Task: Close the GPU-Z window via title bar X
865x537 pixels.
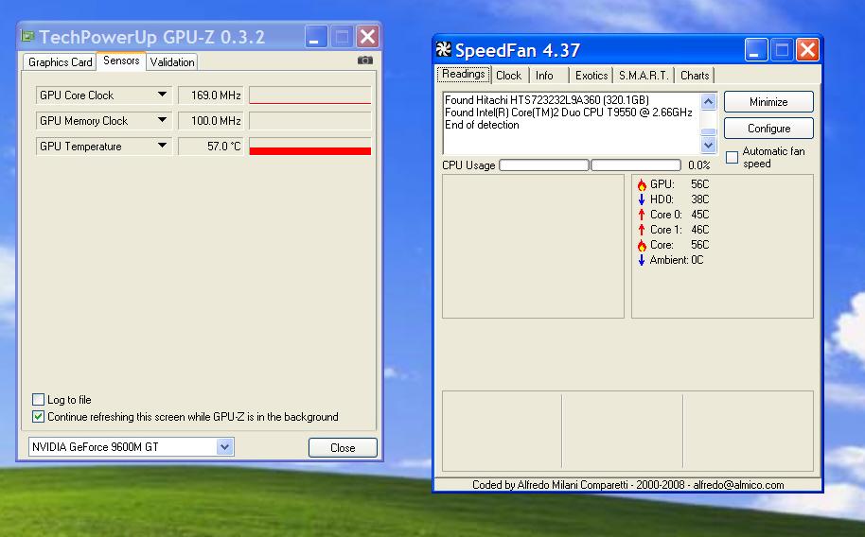Action: [367, 37]
